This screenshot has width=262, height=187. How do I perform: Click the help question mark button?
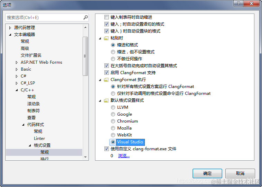click(238, 3)
